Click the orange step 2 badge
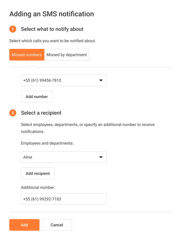This screenshot has height=247, width=181. [13, 113]
